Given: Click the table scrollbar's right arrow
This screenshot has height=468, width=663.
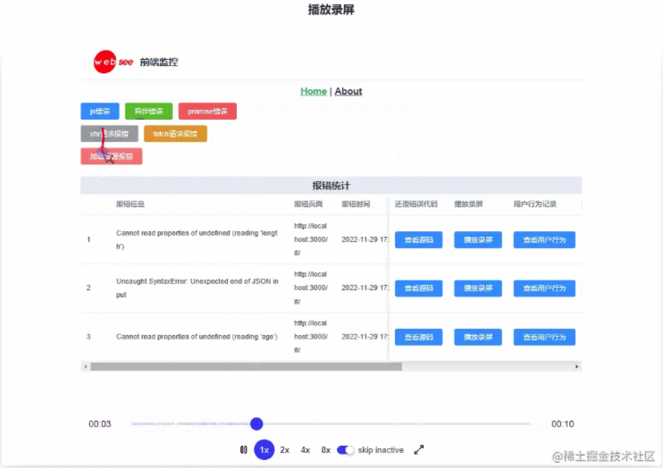Looking at the screenshot, I should [x=576, y=367].
